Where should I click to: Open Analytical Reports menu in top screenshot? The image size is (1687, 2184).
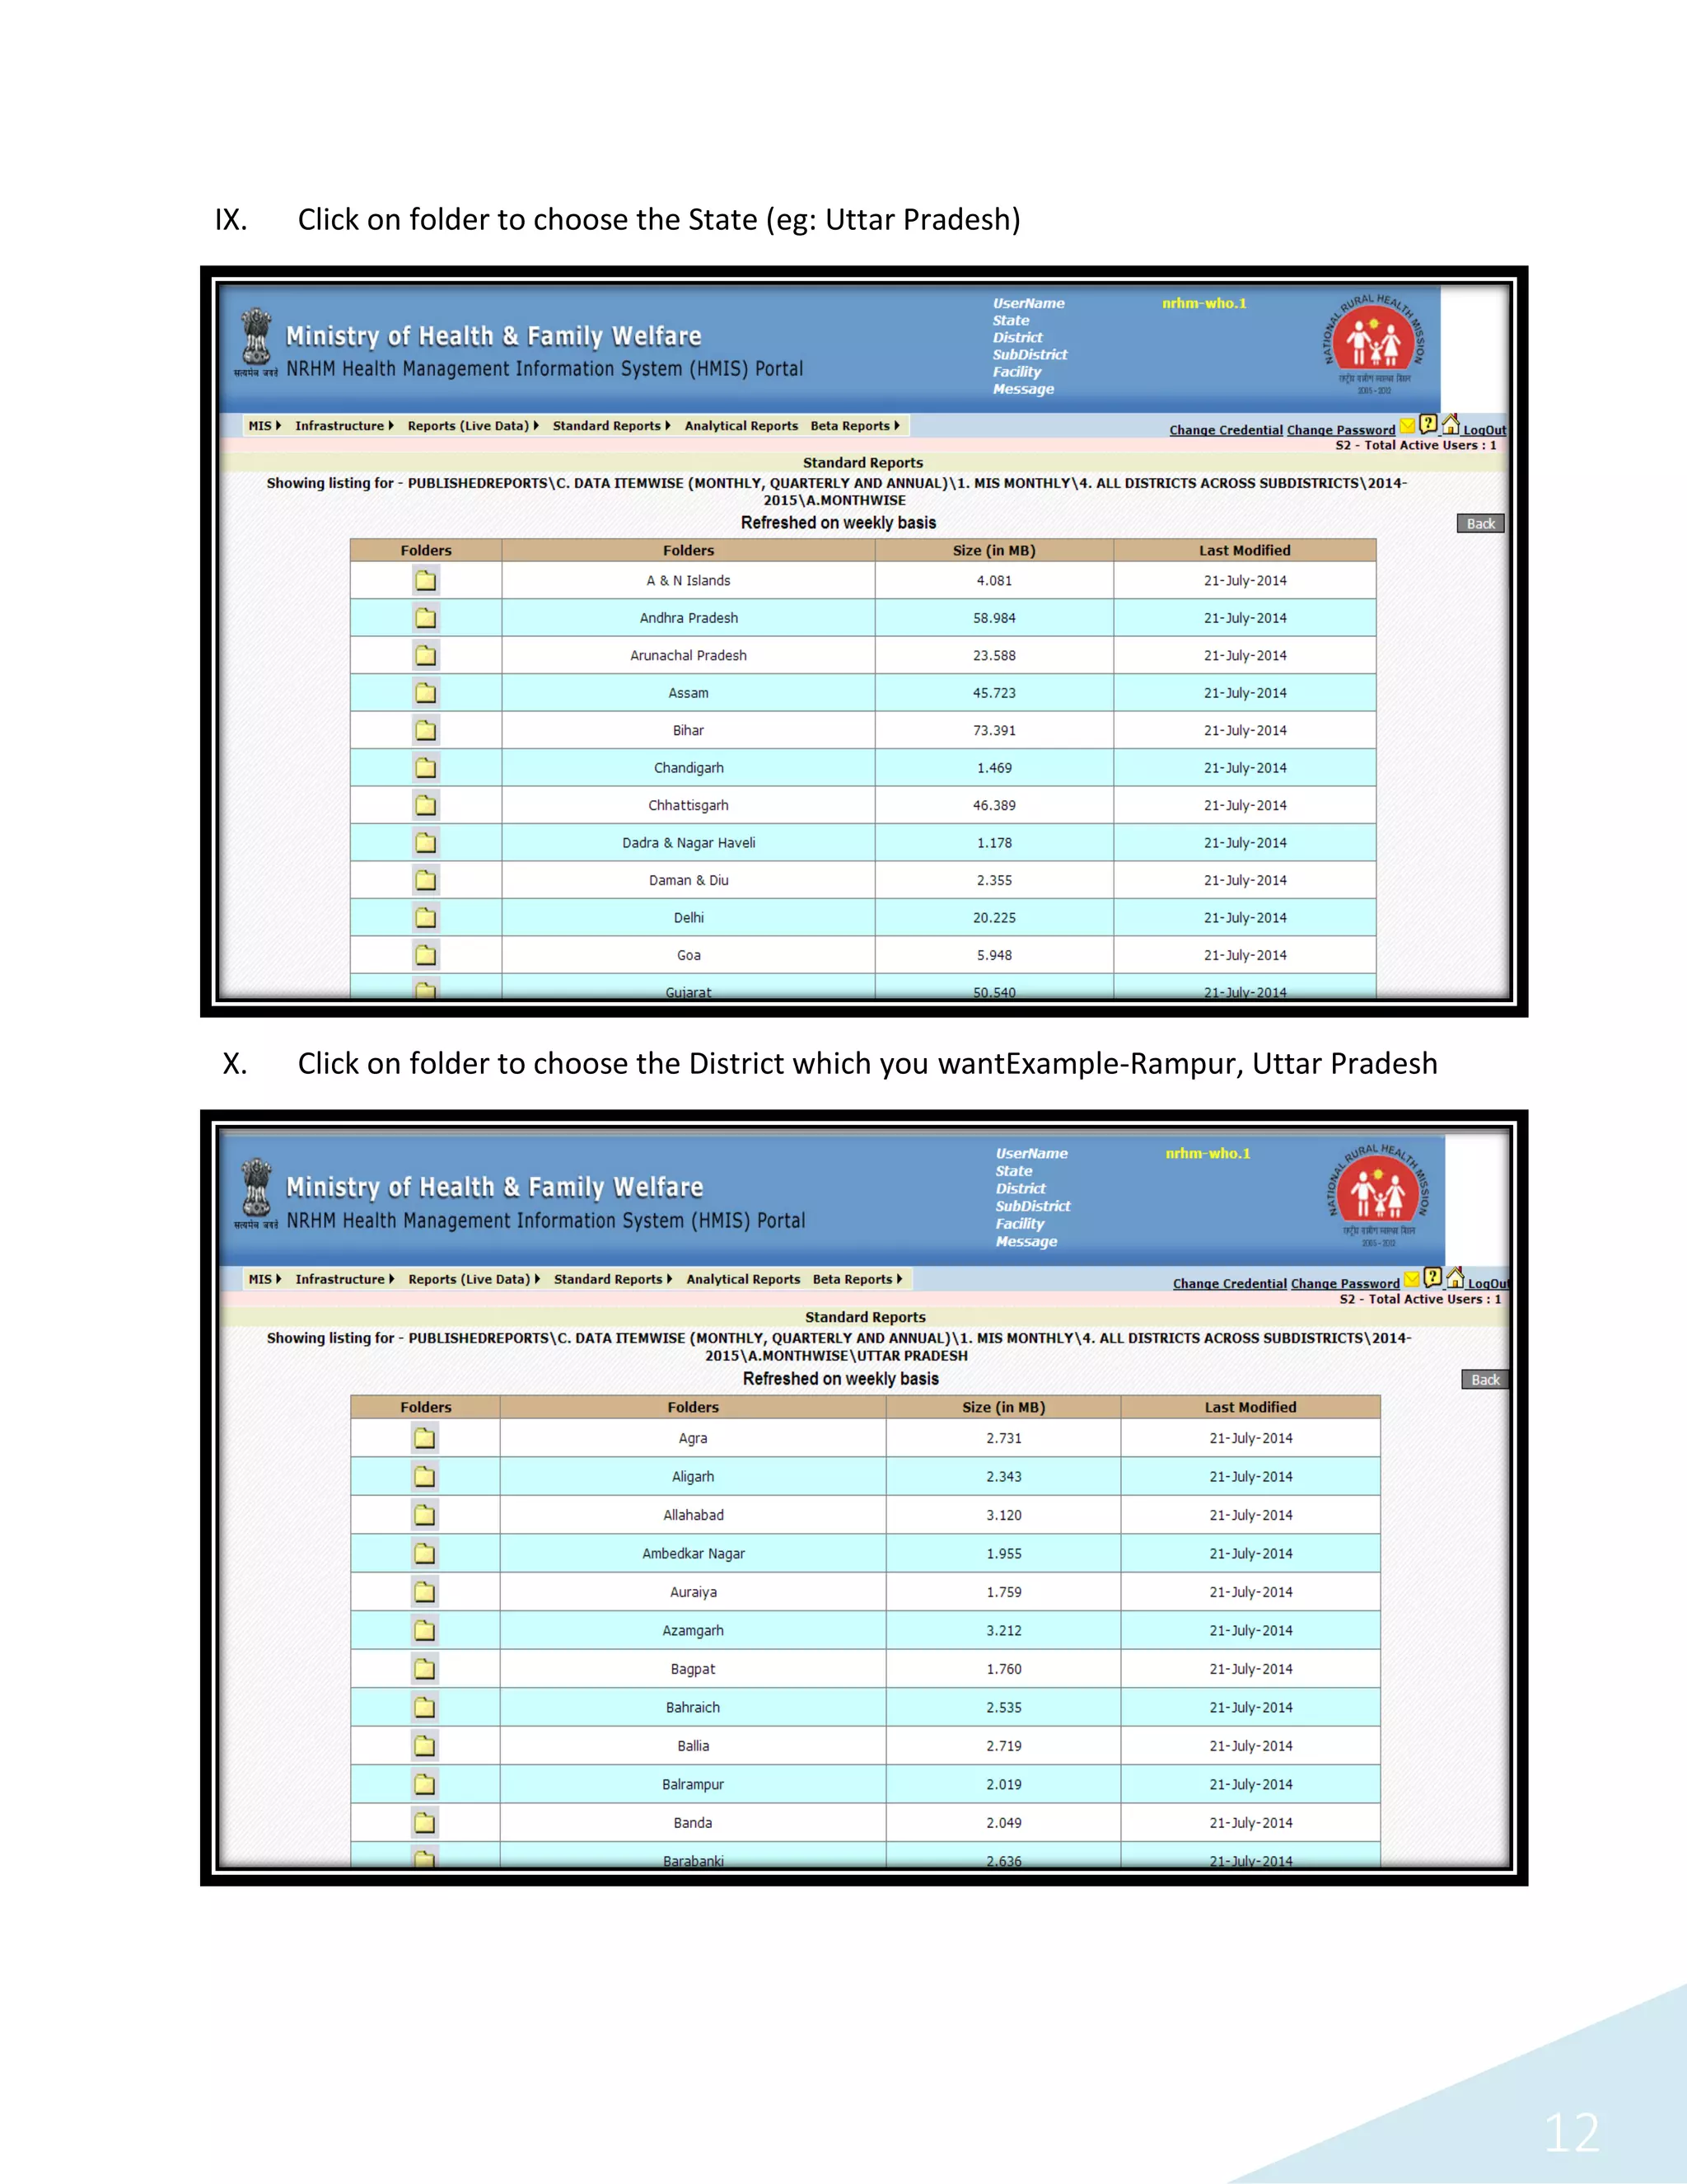741,426
